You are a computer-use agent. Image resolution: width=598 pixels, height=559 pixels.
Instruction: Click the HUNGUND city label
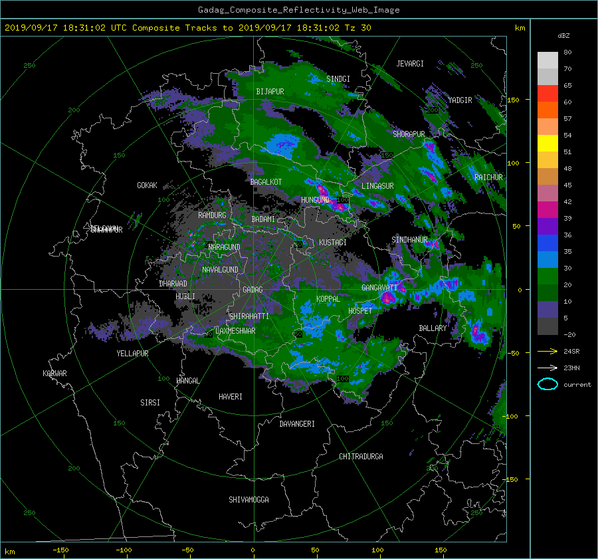[315, 200]
